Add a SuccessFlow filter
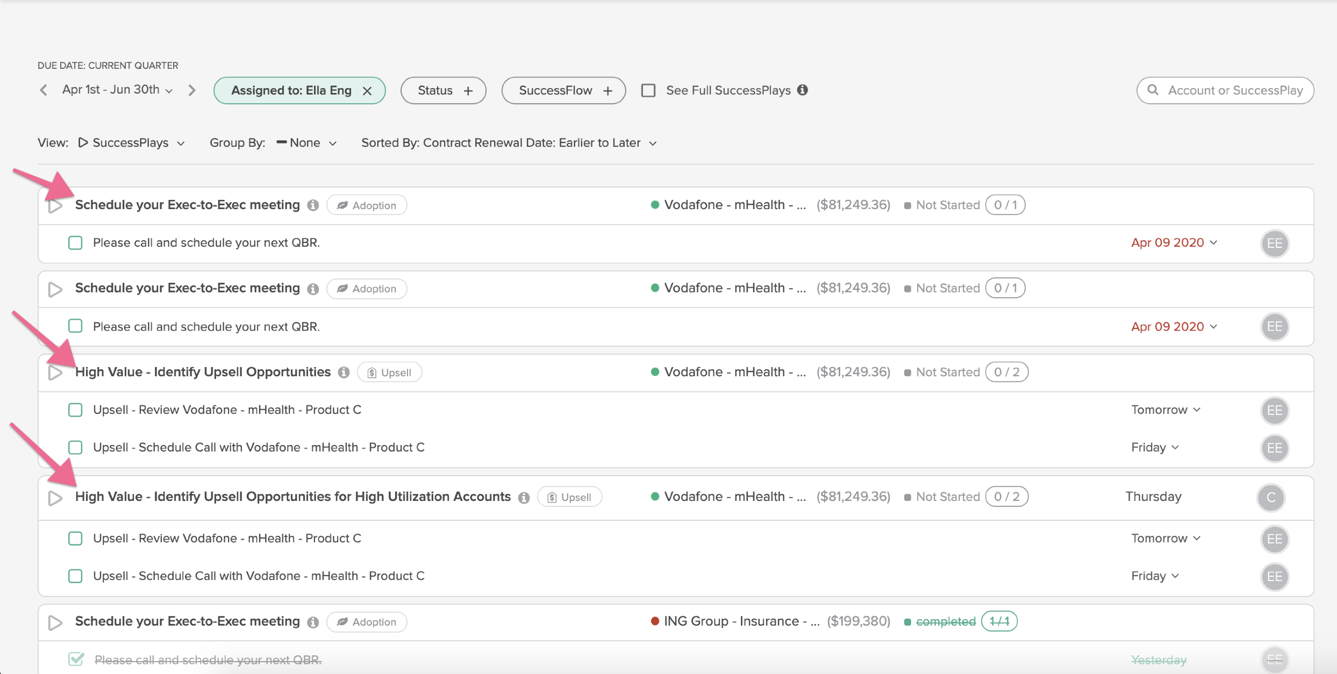The width and height of the screenshot is (1337, 674). pyautogui.click(x=563, y=90)
